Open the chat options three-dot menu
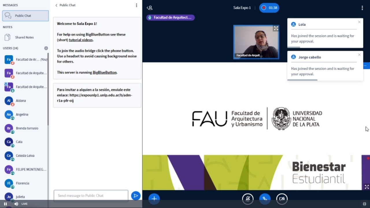Viewport: 370px width, 208px height. (x=136, y=5)
